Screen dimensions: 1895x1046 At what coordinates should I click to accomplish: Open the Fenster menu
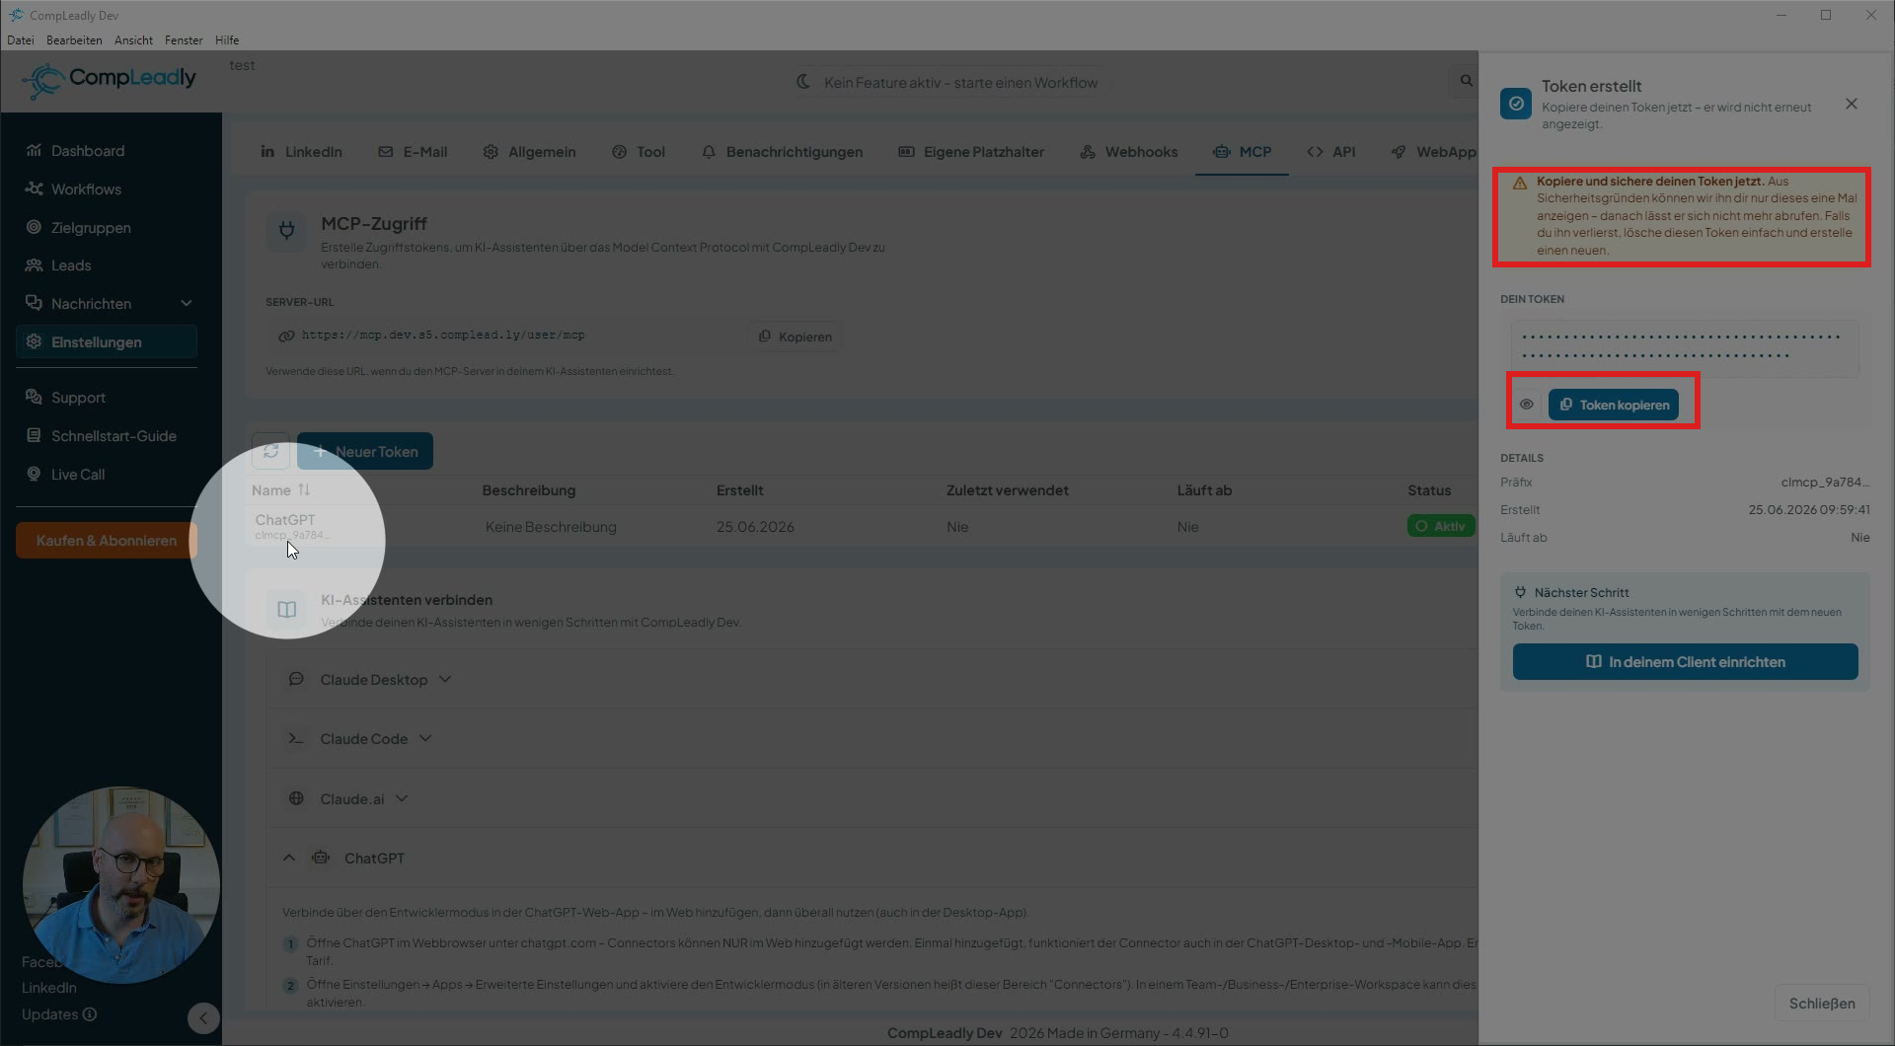pos(184,40)
